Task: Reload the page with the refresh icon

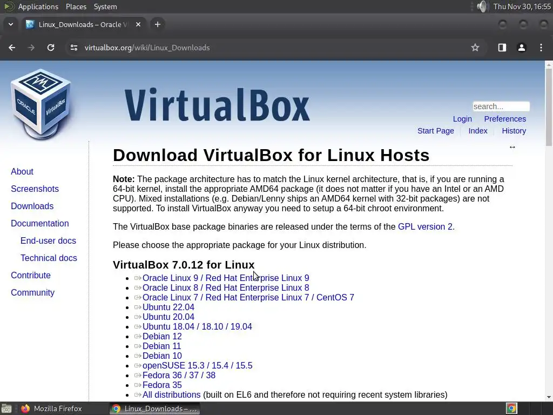Action: point(51,48)
